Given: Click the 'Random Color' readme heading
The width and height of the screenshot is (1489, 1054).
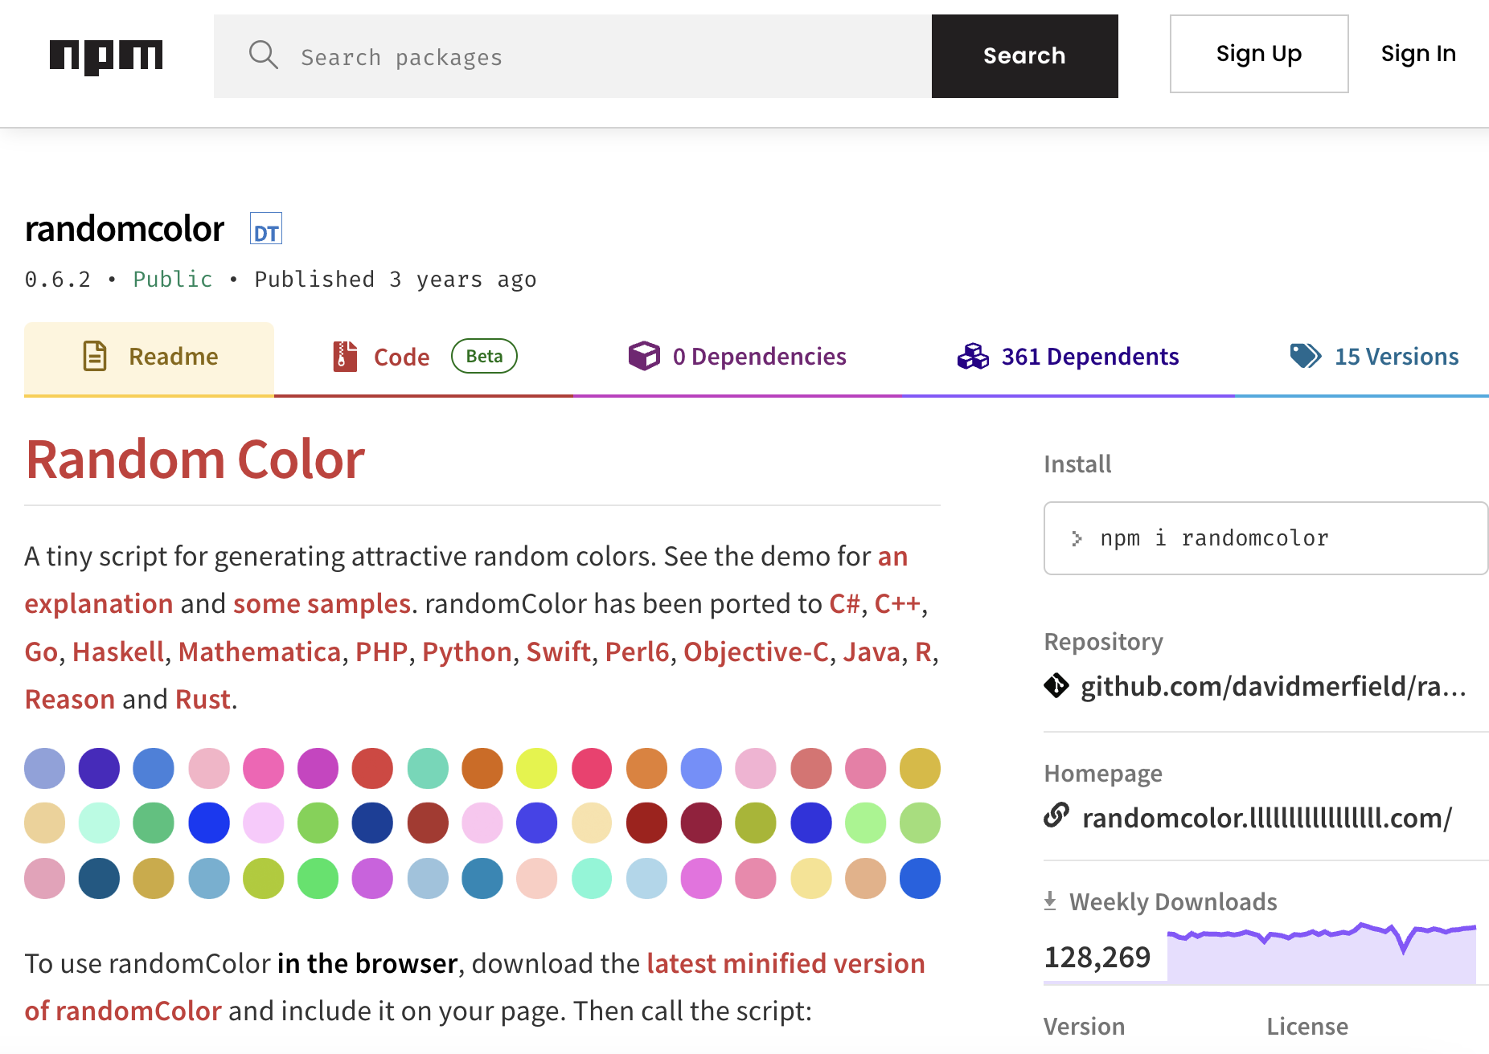Looking at the screenshot, I should coord(195,460).
